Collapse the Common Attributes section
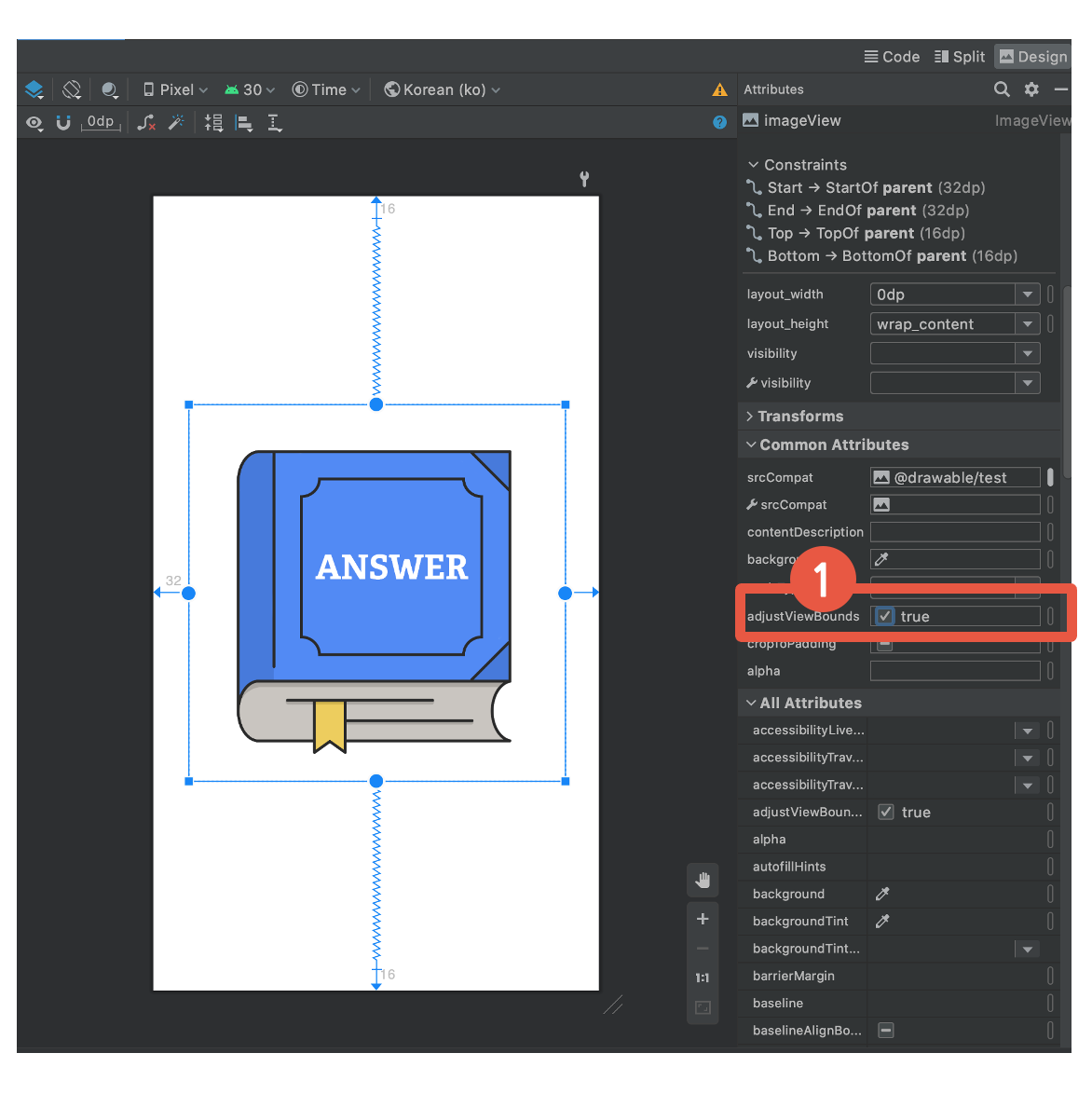Viewport: 1092px width, 1094px height. [x=751, y=445]
